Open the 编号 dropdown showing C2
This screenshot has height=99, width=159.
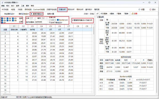tap(44, 18)
